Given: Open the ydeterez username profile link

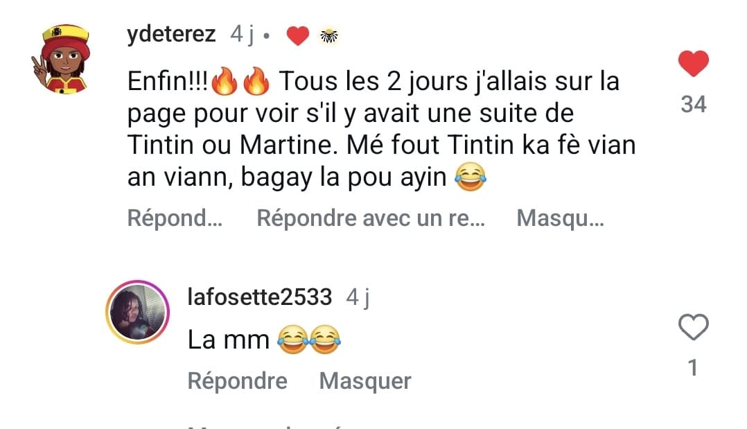Looking at the screenshot, I should [172, 35].
